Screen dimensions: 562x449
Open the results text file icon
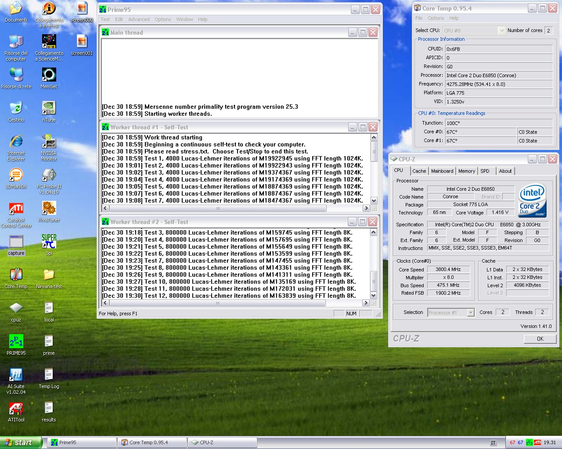[x=49, y=412]
